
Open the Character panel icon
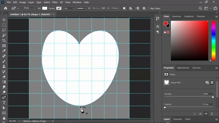click(x=158, y=27)
